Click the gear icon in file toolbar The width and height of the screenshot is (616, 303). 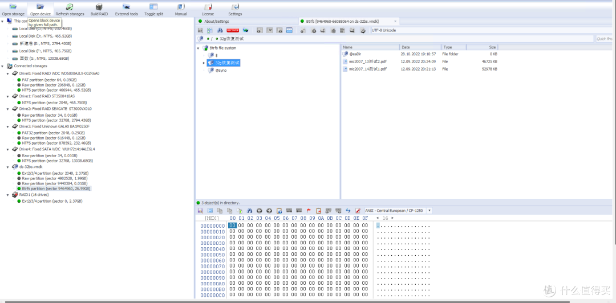(x=314, y=31)
